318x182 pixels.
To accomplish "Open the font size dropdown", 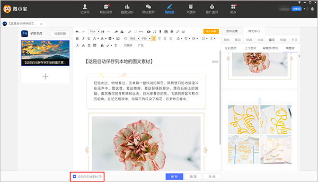I will click(x=94, y=32).
